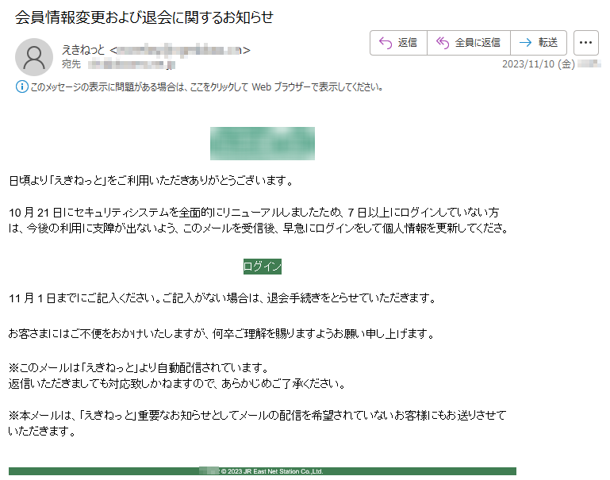Click the info icon beside display warning
Screen dimensions: 610x480
coord(21,86)
